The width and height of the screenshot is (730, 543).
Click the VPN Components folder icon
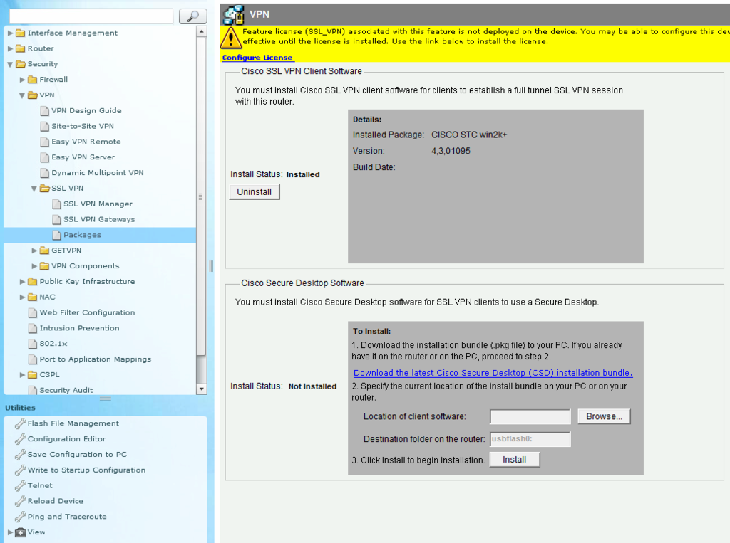click(45, 266)
